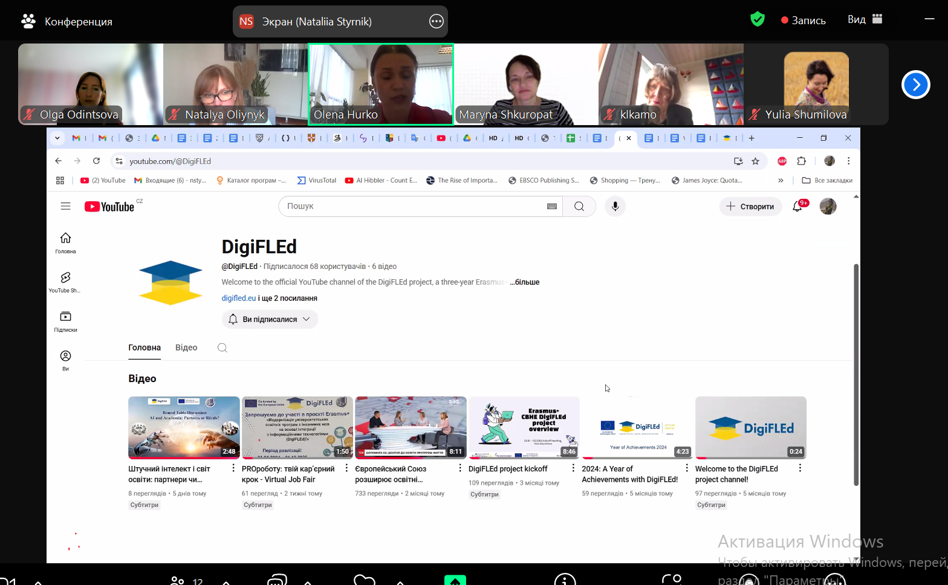Open YouTube Shorts in sidebar

pos(65,282)
